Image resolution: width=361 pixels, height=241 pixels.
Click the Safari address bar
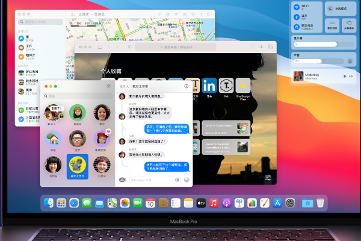[176, 47]
